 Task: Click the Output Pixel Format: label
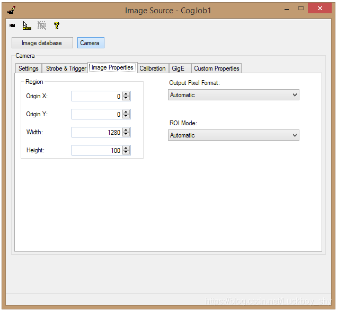194,83
